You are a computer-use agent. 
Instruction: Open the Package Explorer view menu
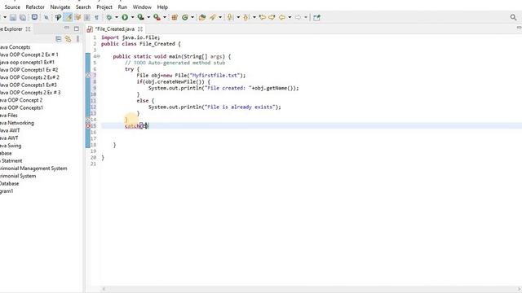pos(77,39)
